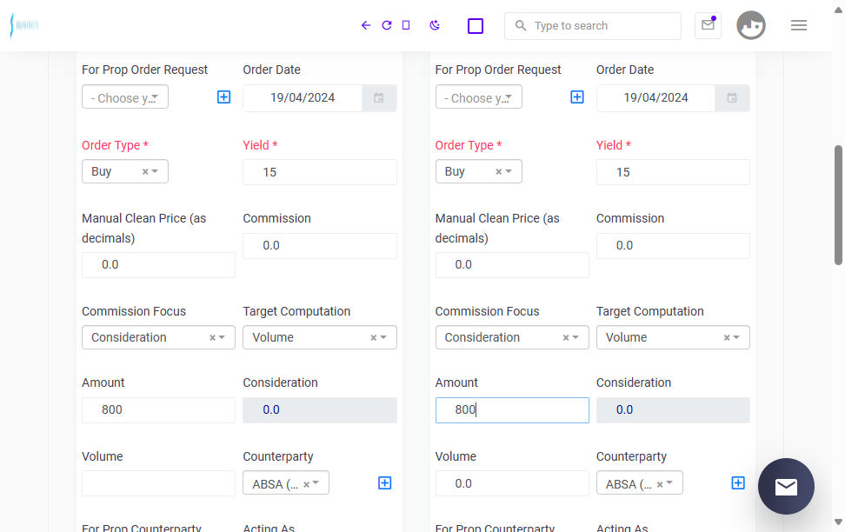Add new Counterparty in left form
This screenshot has height=532, width=845.
(385, 483)
